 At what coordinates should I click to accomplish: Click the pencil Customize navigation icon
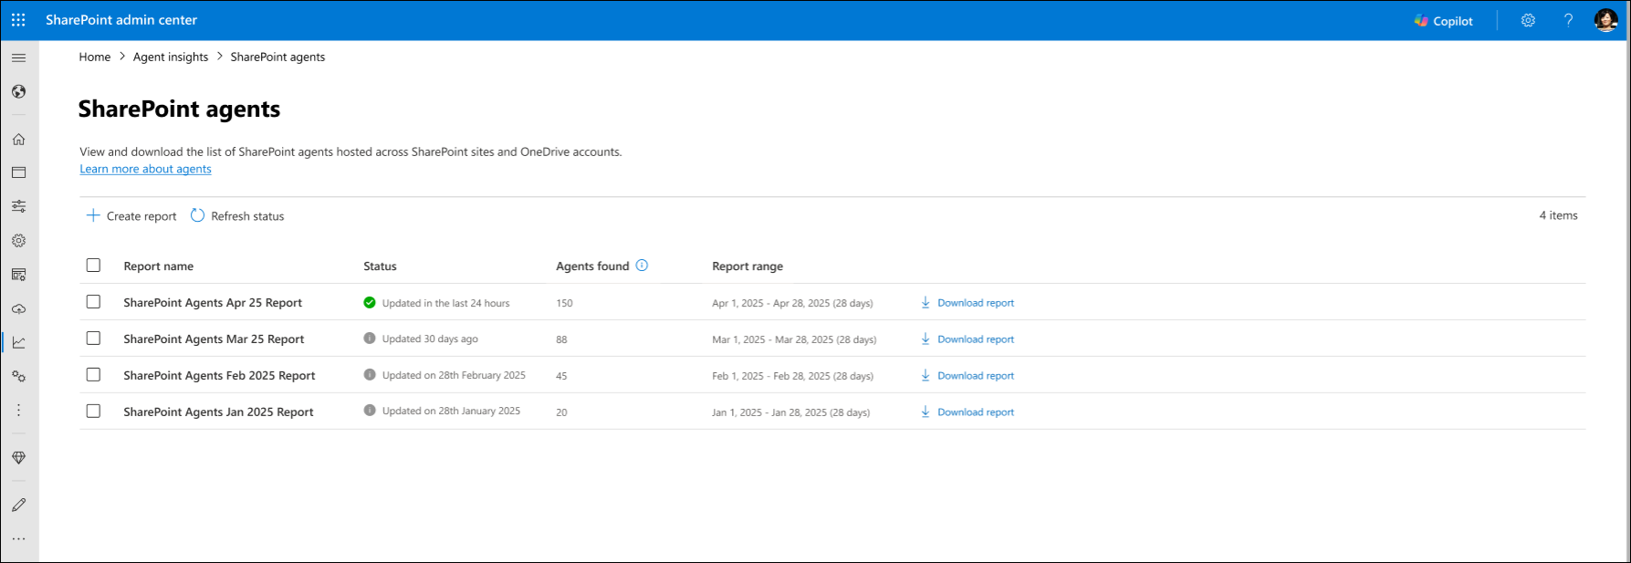click(18, 505)
